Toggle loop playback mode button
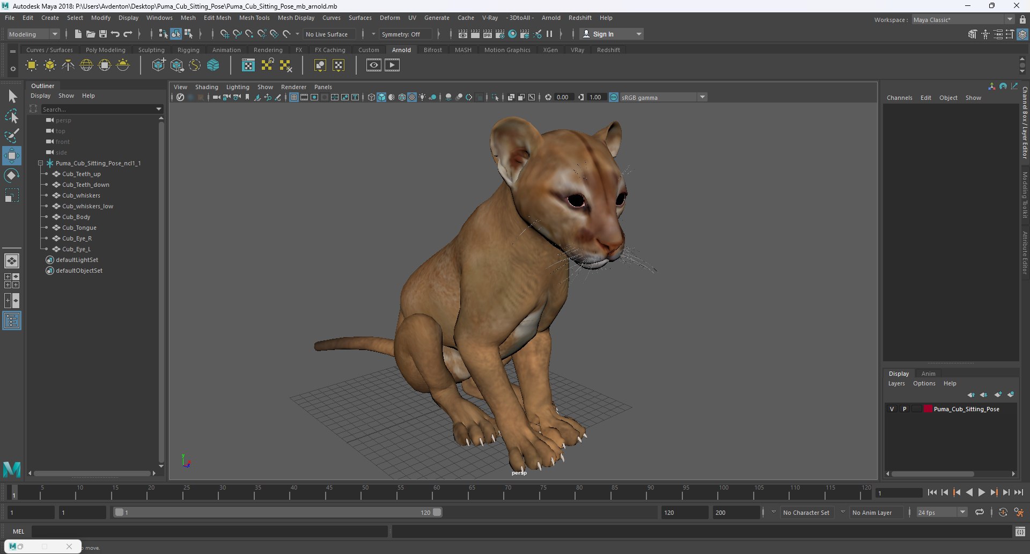1030x554 pixels. click(x=980, y=513)
